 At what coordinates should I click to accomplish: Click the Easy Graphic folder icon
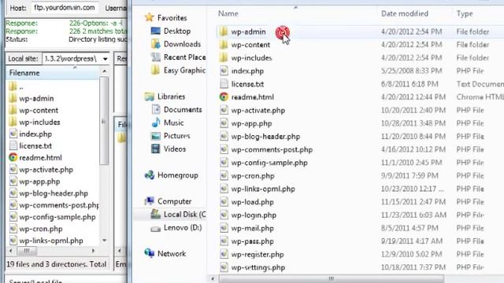156,70
